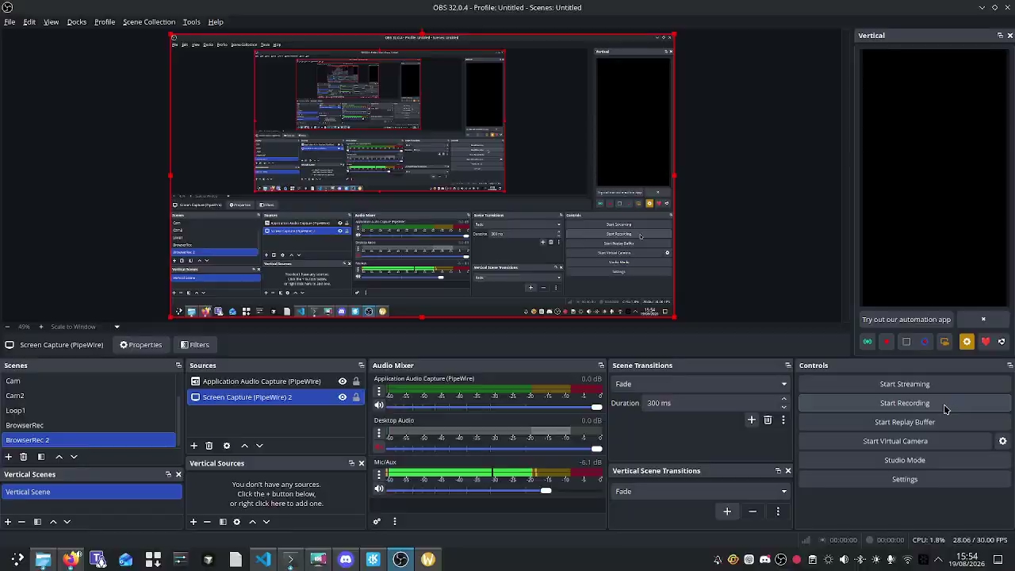Open the Properties button above the Sources dock
1015x571 pixels.
pos(140,345)
